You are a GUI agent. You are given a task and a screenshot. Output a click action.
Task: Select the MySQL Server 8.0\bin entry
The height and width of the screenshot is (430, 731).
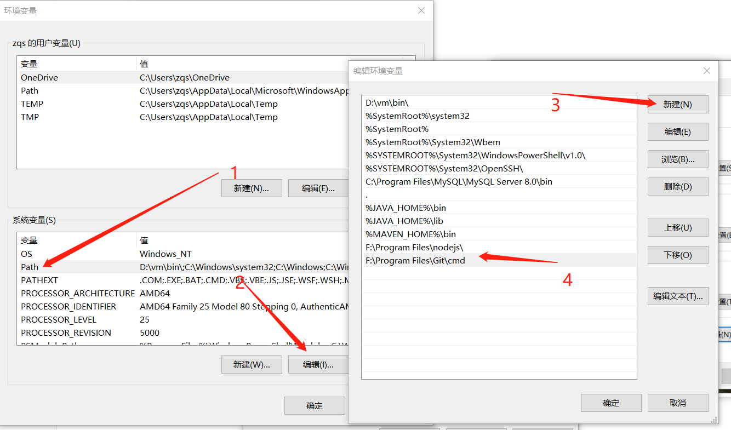(499, 181)
